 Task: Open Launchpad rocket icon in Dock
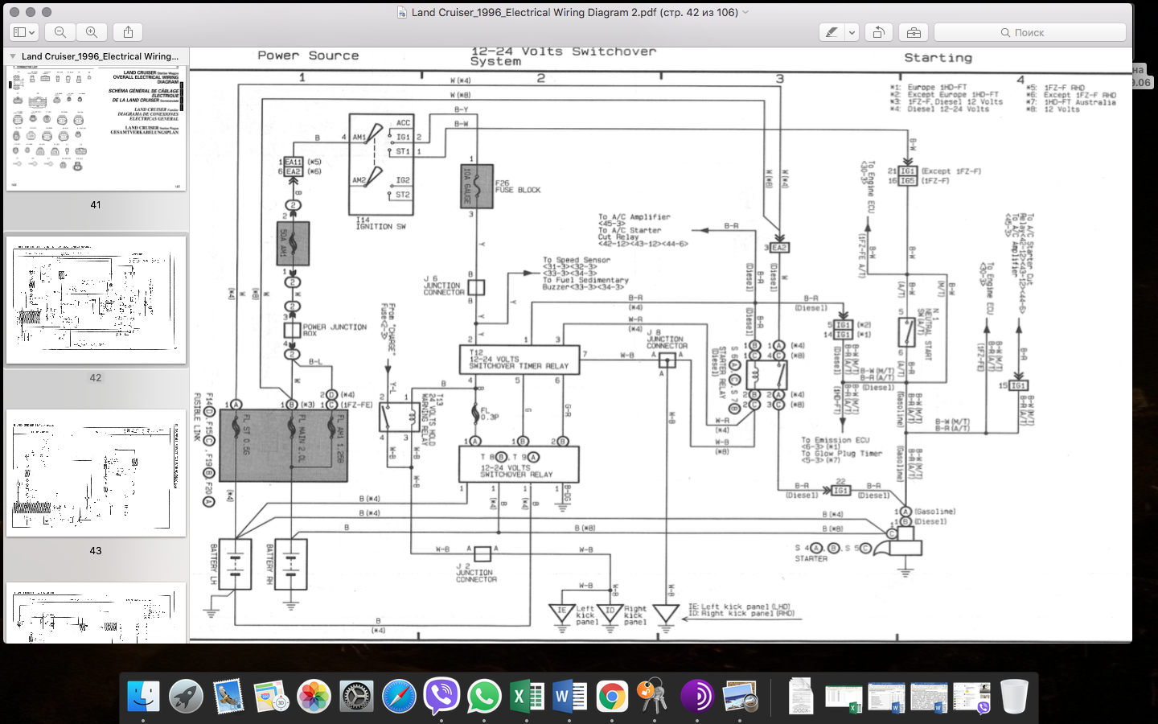pos(186,697)
